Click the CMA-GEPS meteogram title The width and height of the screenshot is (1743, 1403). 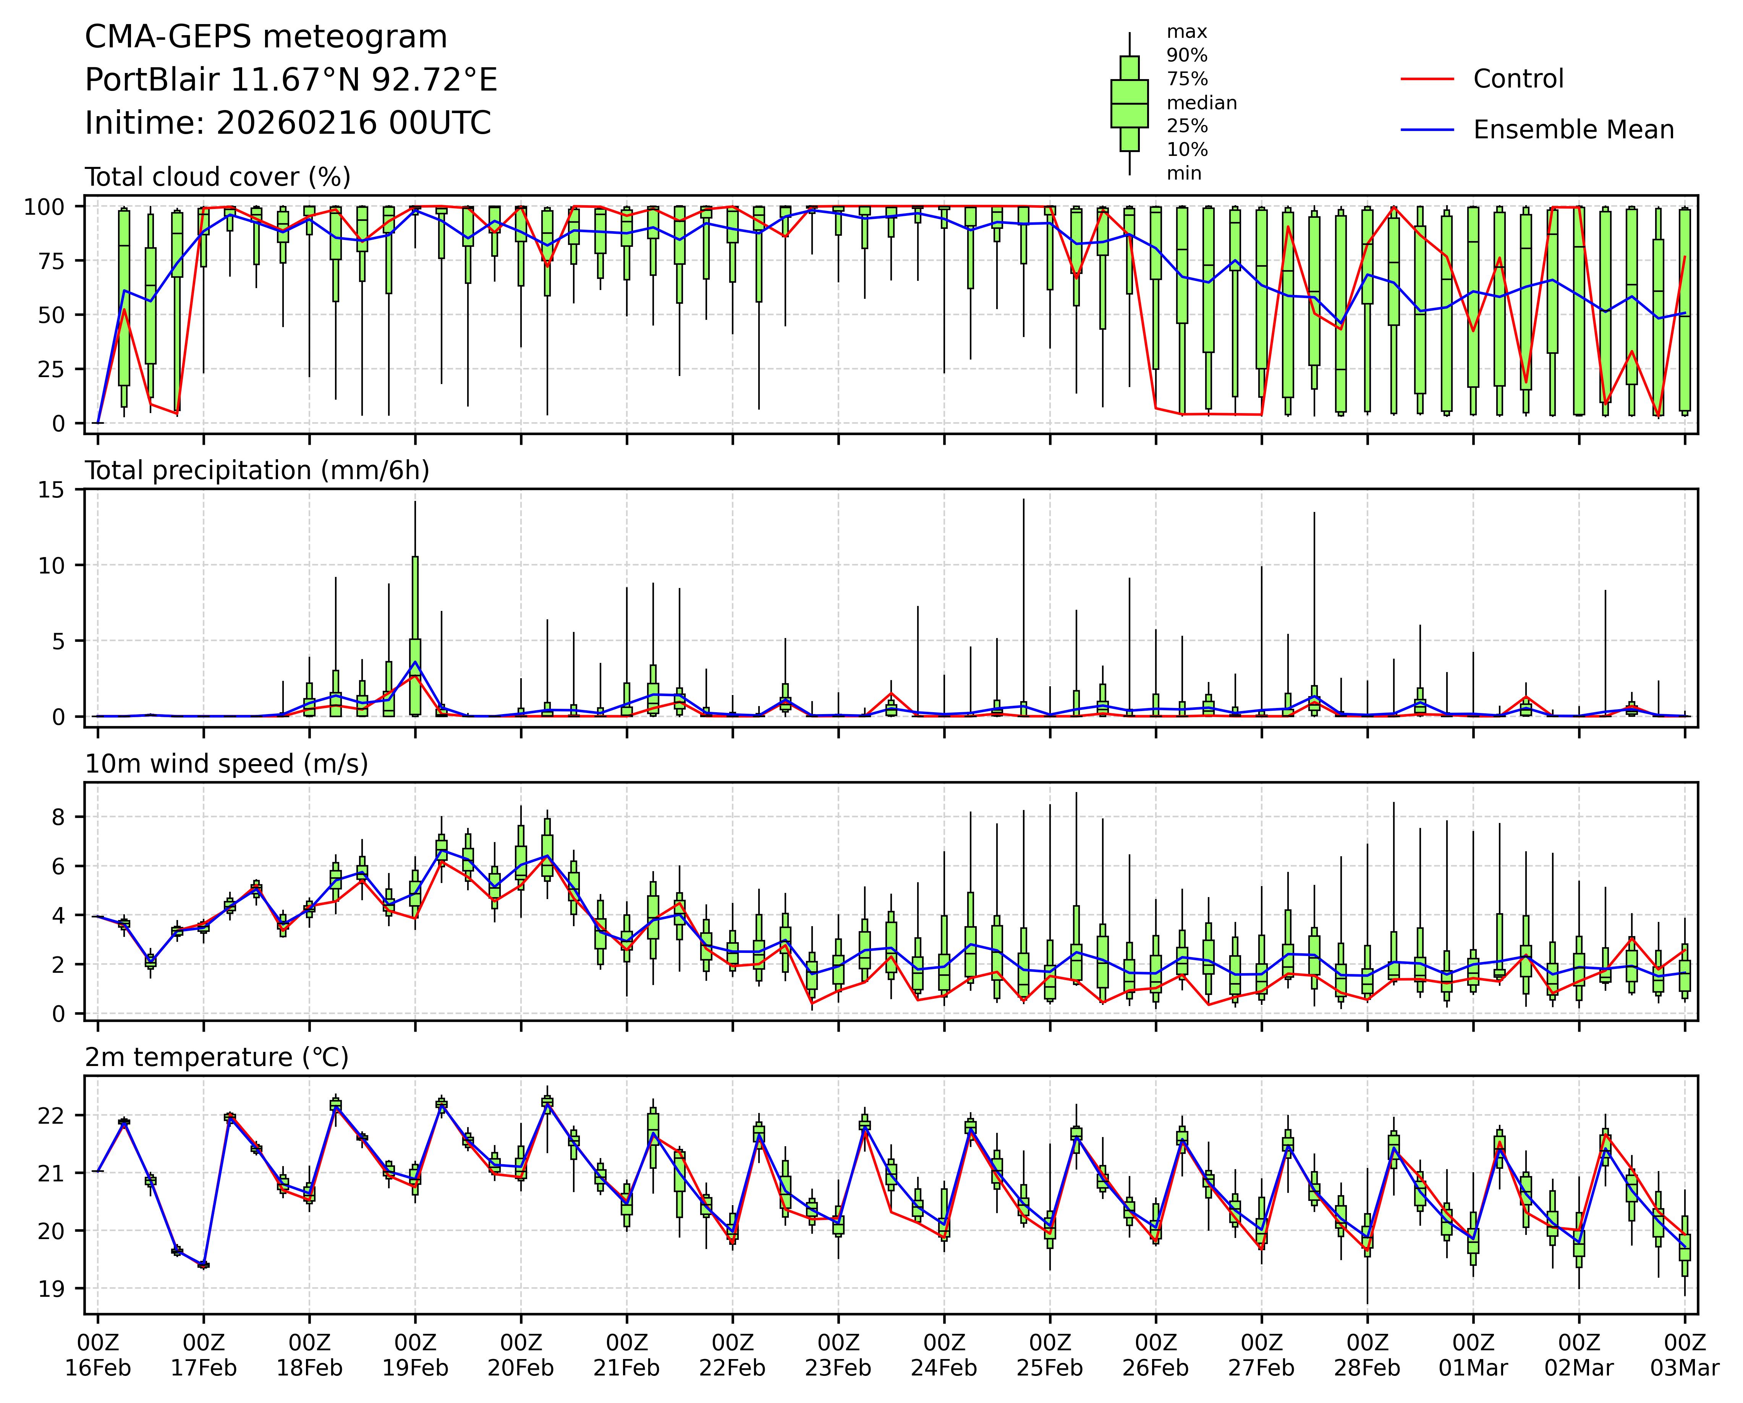266,37
